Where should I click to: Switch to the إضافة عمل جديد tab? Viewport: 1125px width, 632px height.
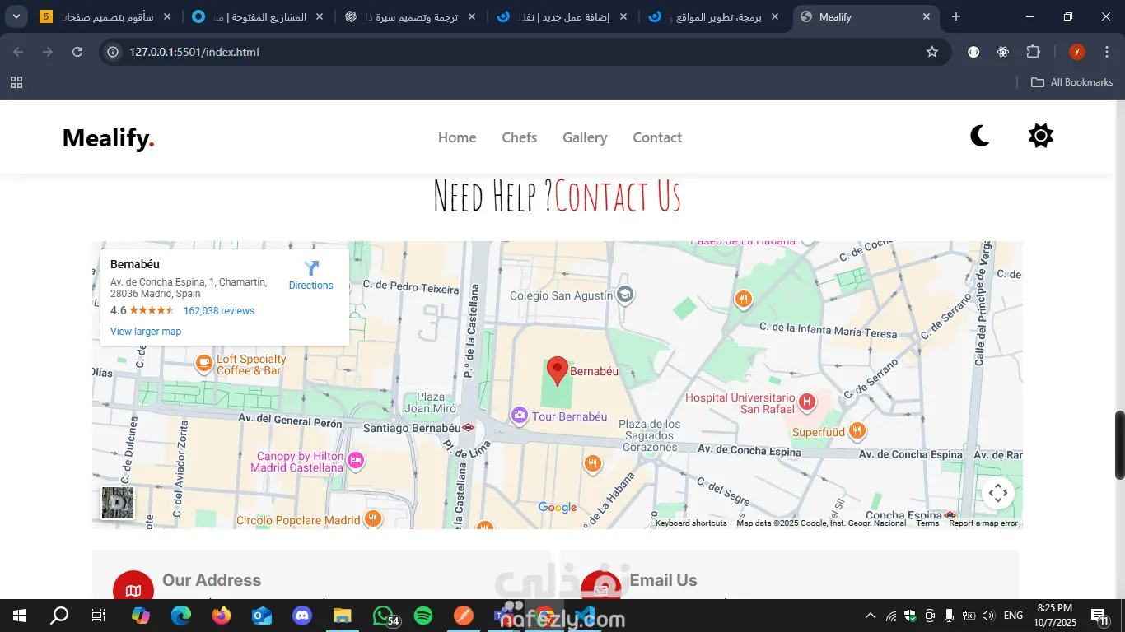[561, 16]
